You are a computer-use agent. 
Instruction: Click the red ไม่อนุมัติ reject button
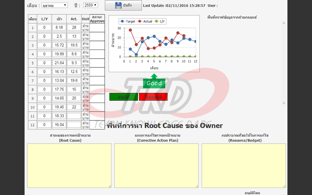point(153,97)
